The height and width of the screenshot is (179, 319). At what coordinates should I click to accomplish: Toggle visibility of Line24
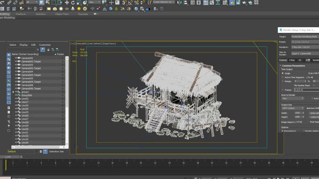(x=16, y=109)
